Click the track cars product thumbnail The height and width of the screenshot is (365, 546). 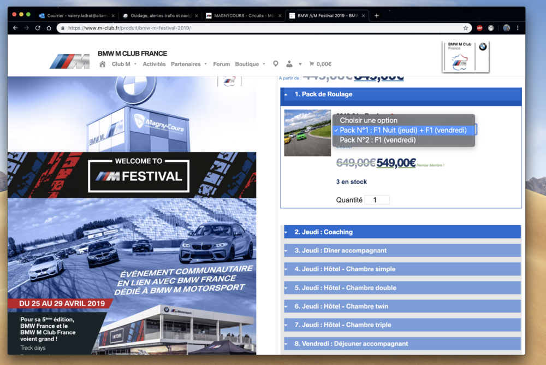[307, 133]
